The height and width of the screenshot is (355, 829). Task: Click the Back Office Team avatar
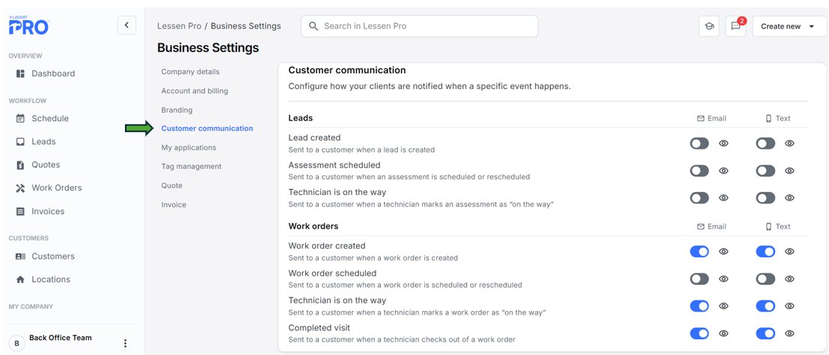[x=17, y=343]
